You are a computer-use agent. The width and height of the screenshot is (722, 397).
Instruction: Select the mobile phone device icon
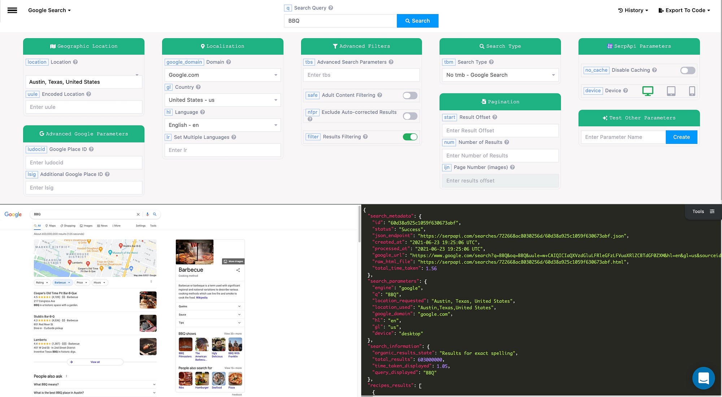coord(692,91)
